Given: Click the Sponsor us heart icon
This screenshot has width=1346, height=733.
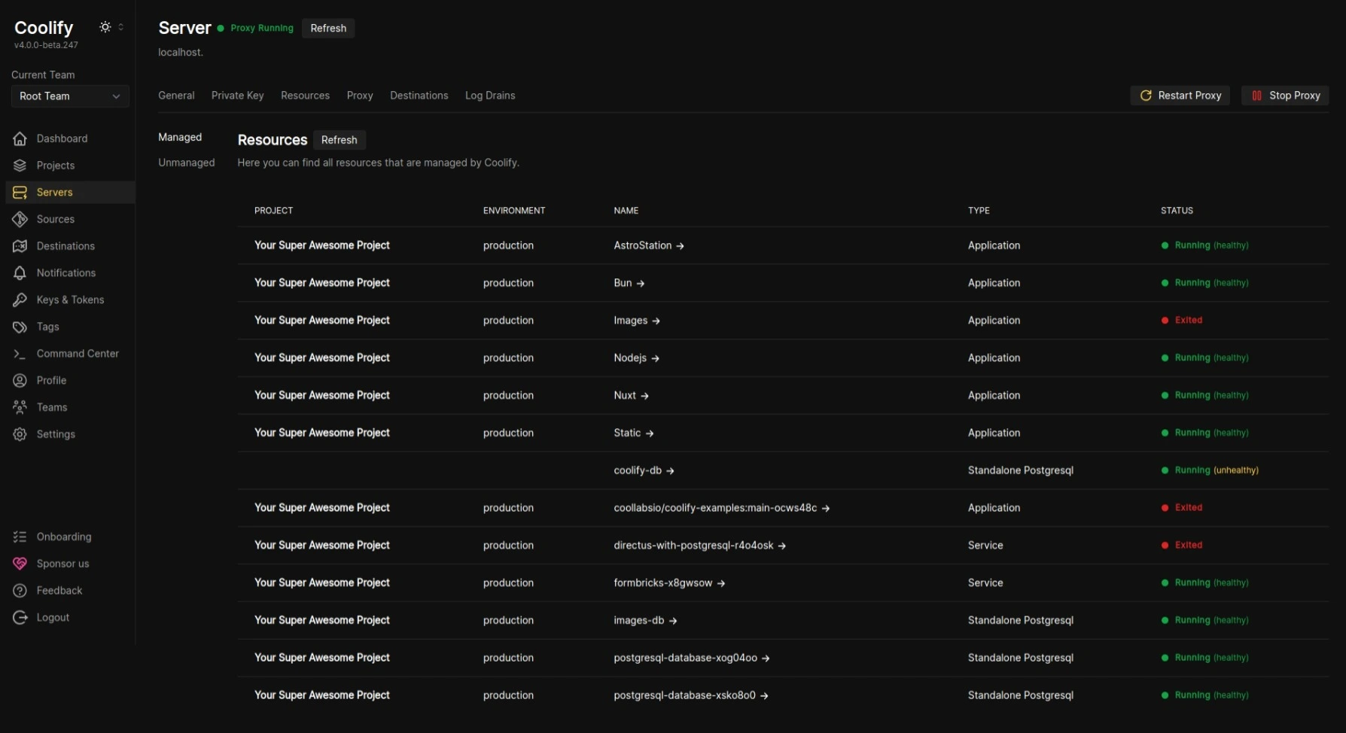Looking at the screenshot, I should coord(19,563).
